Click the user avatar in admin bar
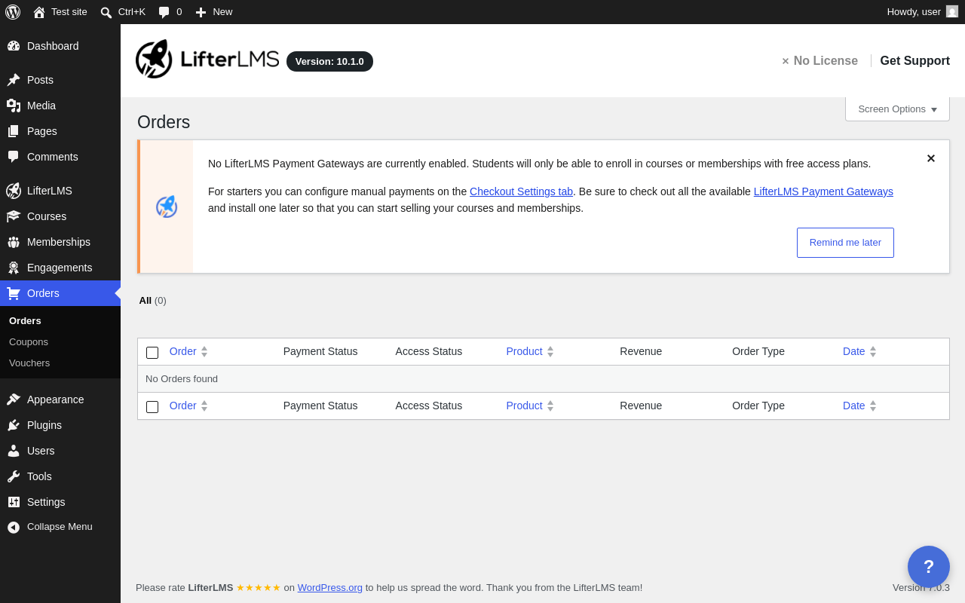965x603 pixels. [952, 11]
